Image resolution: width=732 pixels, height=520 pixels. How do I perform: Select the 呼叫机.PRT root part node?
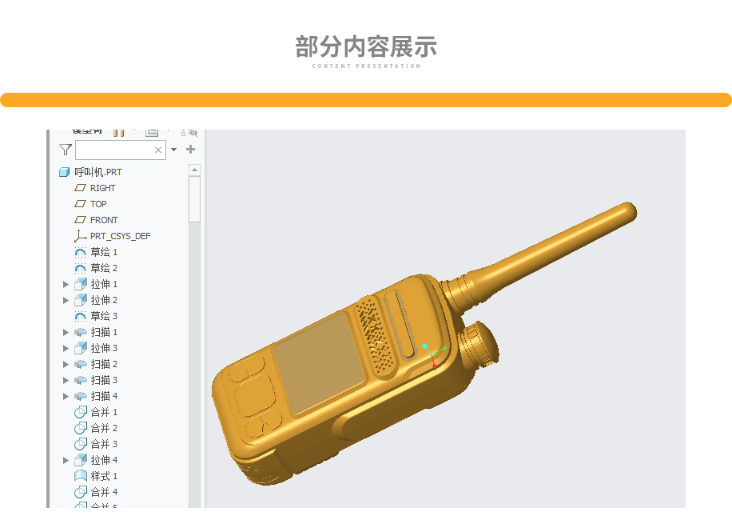(90, 172)
